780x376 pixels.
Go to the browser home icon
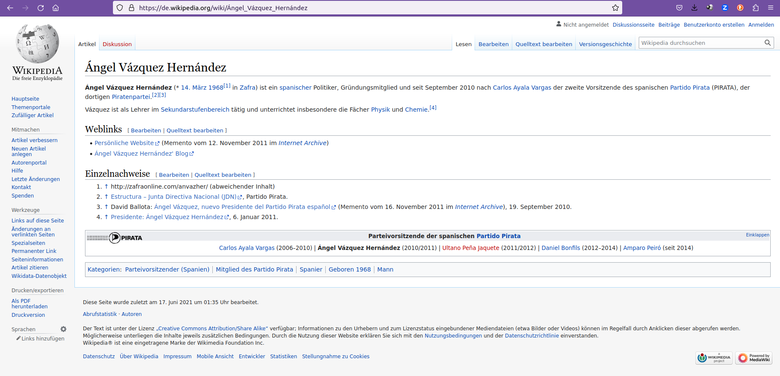pyautogui.click(x=55, y=8)
